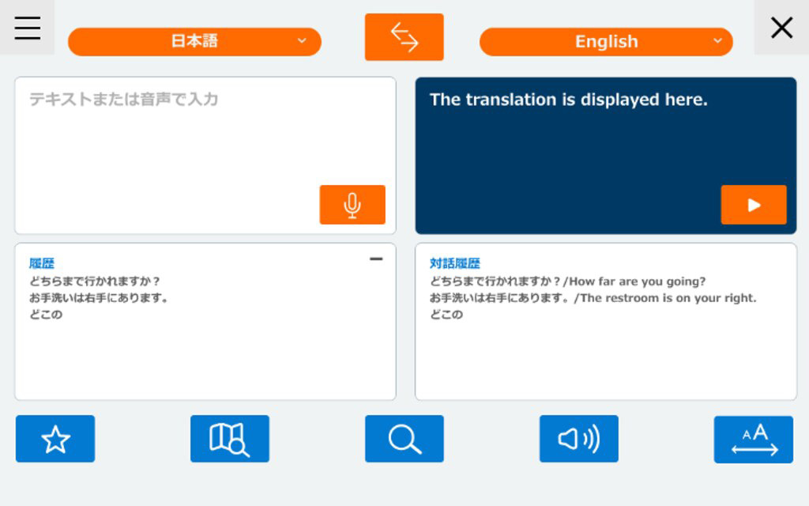Open the hamburger navigation menu
The image size is (809, 506).
click(27, 27)
